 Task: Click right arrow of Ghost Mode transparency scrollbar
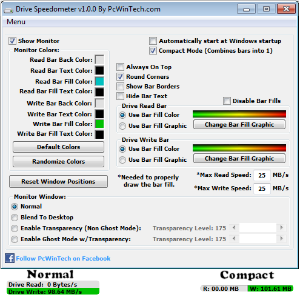coord(281,239)
